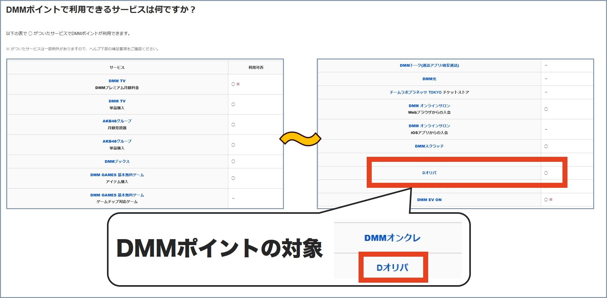Open the DMM EV ON service link
The height and width of the screenshot is (298, 607).
(429, 199)
